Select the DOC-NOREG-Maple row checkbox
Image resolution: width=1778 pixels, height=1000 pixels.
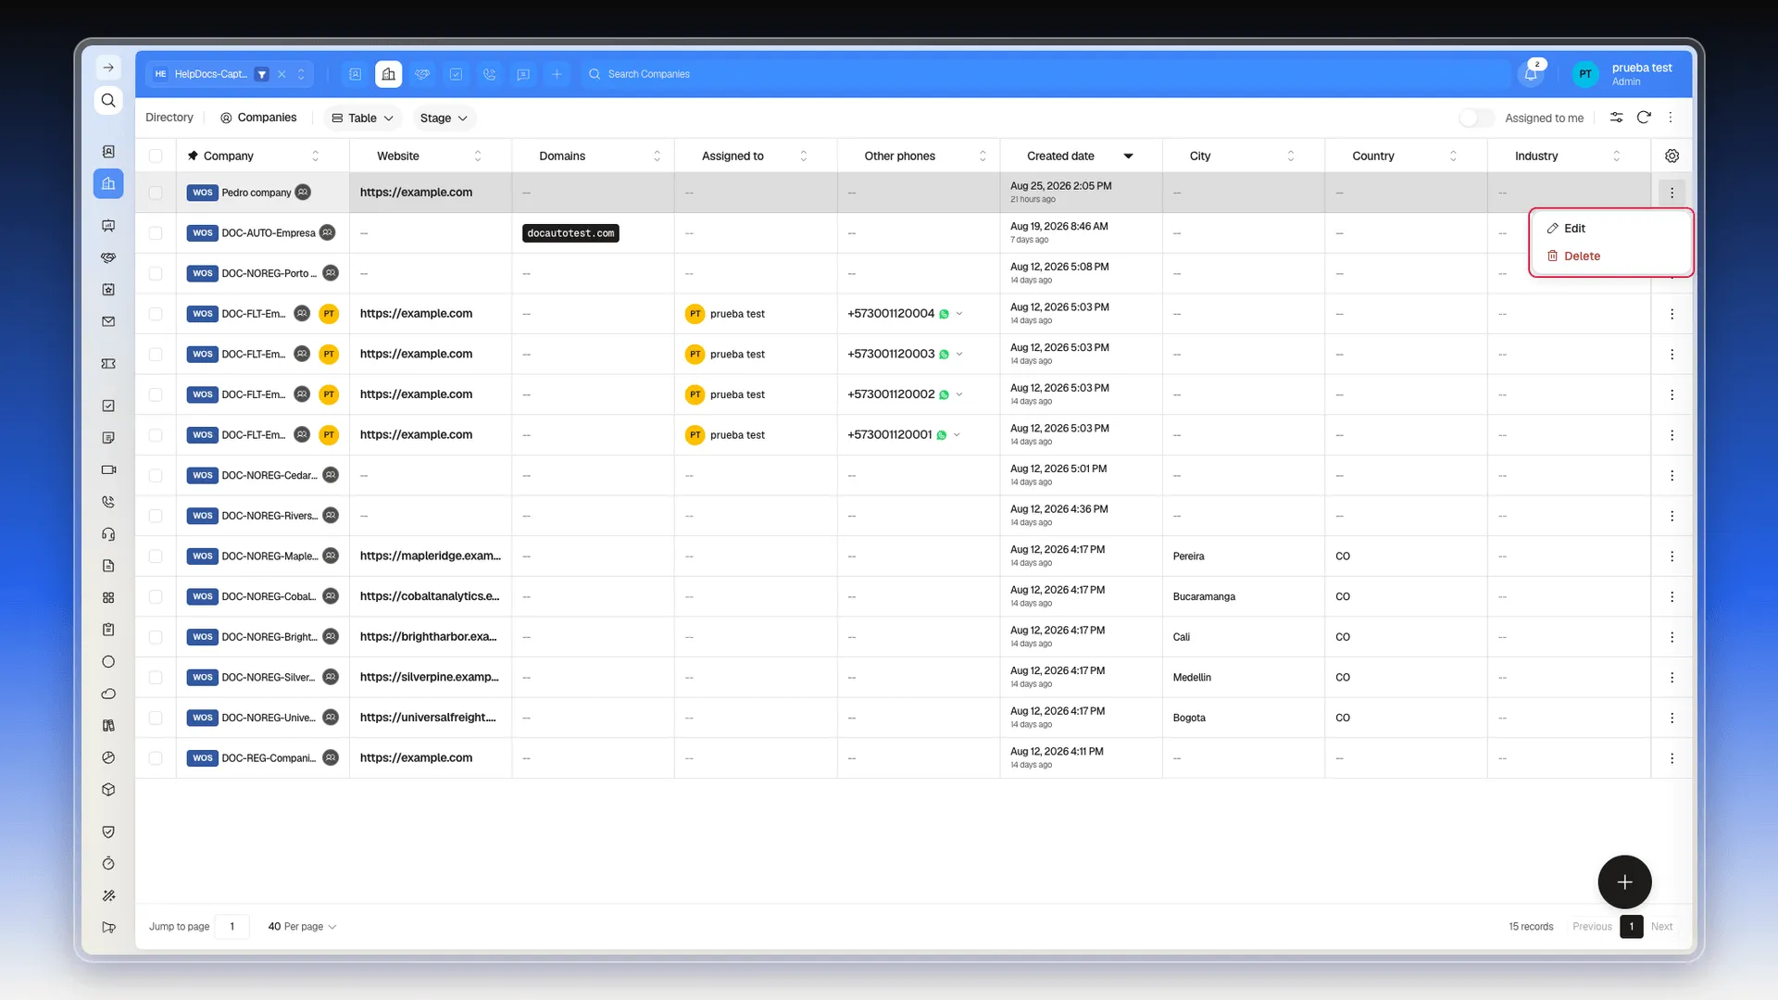click(156, 556)
